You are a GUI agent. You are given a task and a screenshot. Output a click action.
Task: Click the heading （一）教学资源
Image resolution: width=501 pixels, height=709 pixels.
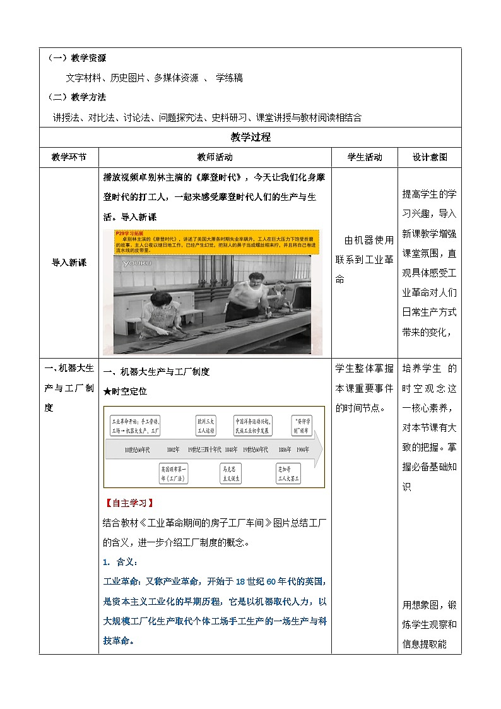tap(77, 58)
